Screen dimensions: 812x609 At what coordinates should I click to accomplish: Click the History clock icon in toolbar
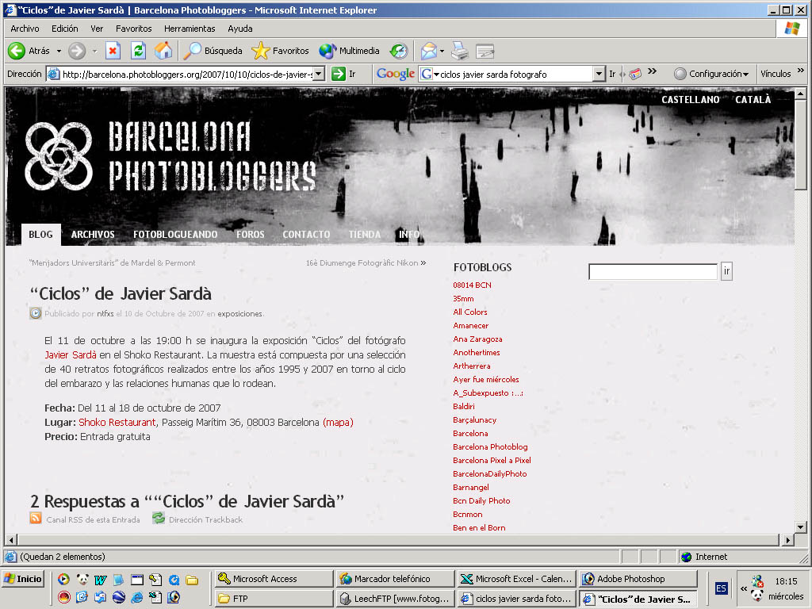(x=398, y=51)
